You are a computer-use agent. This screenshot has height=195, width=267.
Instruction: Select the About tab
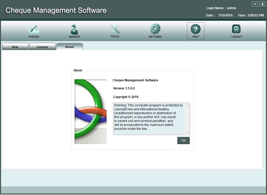[x=69, y=47]
